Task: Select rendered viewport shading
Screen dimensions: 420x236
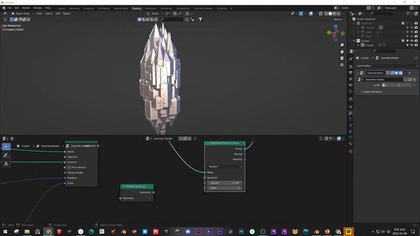Action: 339,13
